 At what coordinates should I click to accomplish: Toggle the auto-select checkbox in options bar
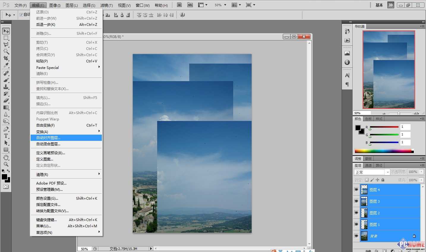(21, 15)
